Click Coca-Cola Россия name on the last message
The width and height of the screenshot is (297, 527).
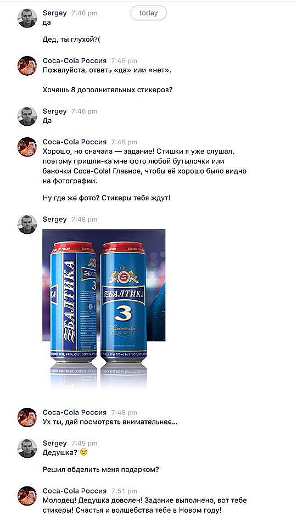pyautogui.click(x=75, y=491)
